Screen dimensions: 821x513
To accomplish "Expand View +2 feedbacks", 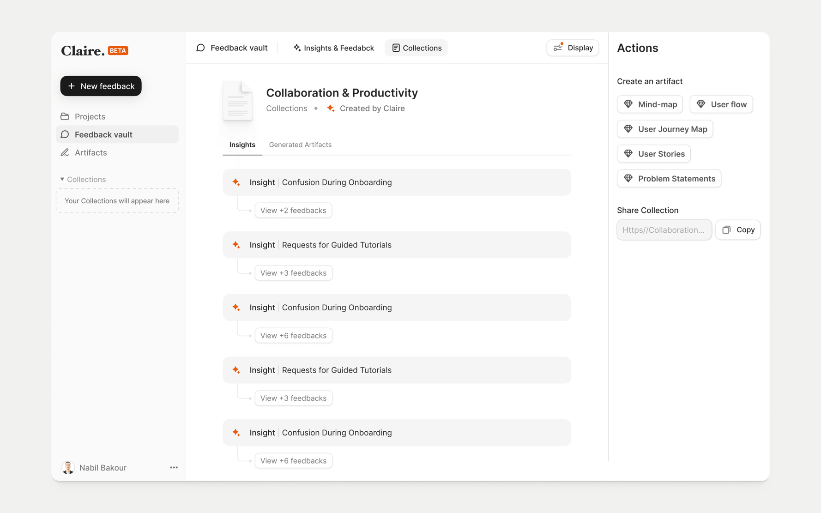I will click(293, 211).
